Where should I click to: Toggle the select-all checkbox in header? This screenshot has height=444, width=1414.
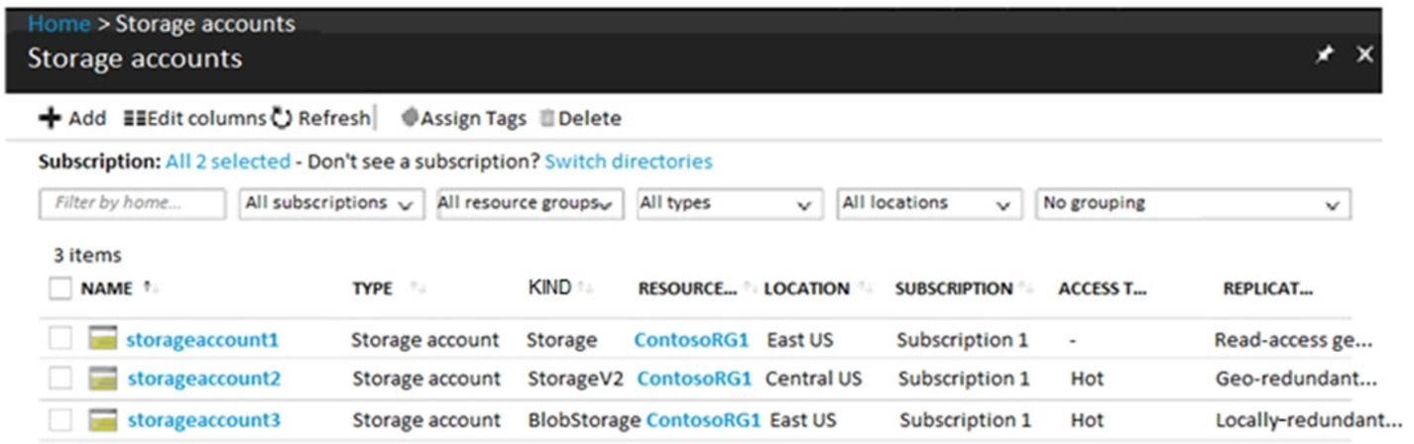[60, 288]
